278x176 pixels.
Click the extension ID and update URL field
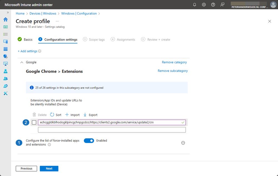(x=112, y=122)
